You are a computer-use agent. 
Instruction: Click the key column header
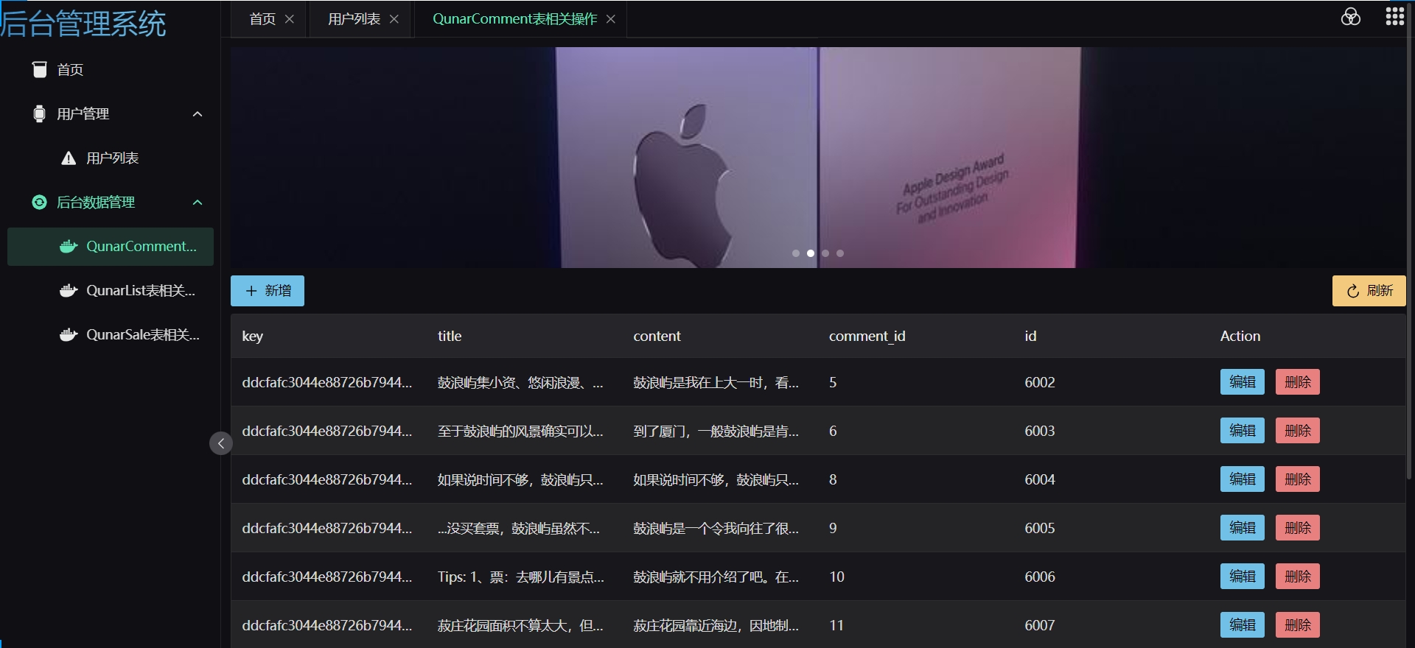(253, 337)
